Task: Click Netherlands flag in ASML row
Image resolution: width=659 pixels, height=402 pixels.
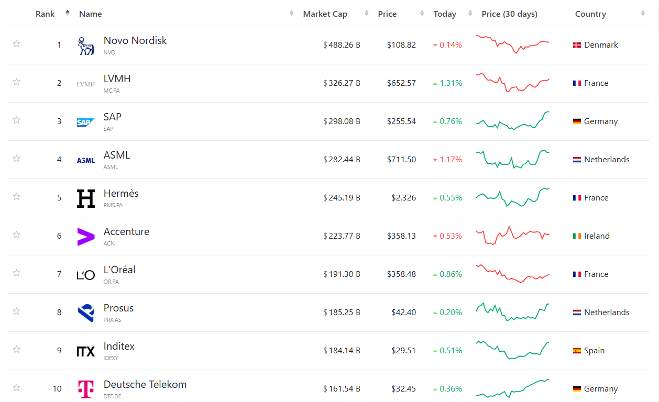Action: 577,160
